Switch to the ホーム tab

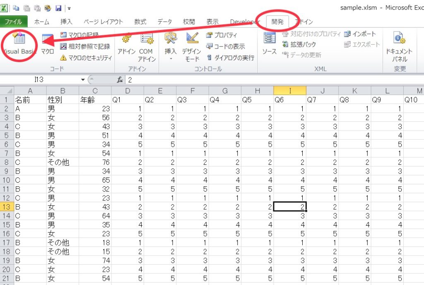(x=42, y=22)
